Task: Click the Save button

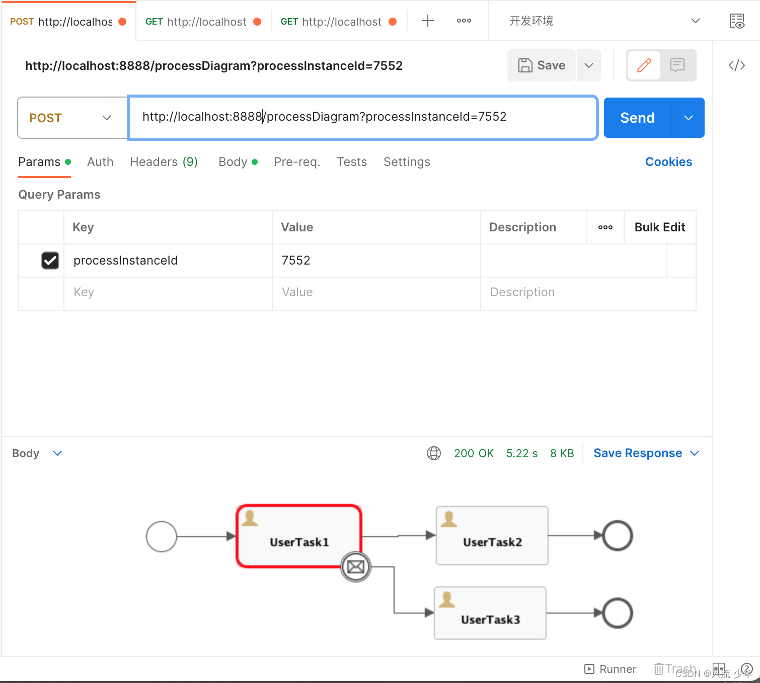Action: click(542, 65)
